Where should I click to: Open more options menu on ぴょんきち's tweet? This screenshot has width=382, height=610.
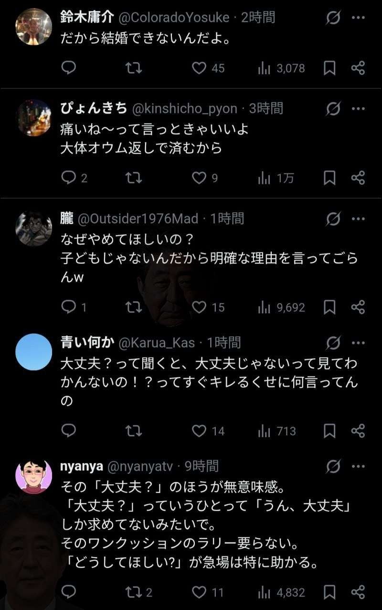(x=358, y=109)
